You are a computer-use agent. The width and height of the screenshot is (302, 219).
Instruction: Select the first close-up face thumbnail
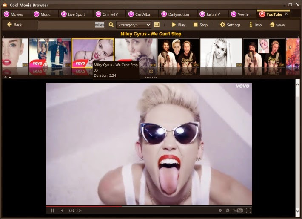[15, 53]
